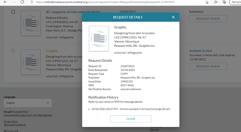Screen dimensions: 241x132
Task: Click the Not syncing profile button
Action: point(235,2)
